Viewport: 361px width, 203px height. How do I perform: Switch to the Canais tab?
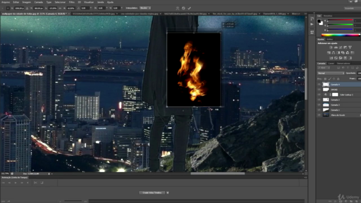coord(331,63)
